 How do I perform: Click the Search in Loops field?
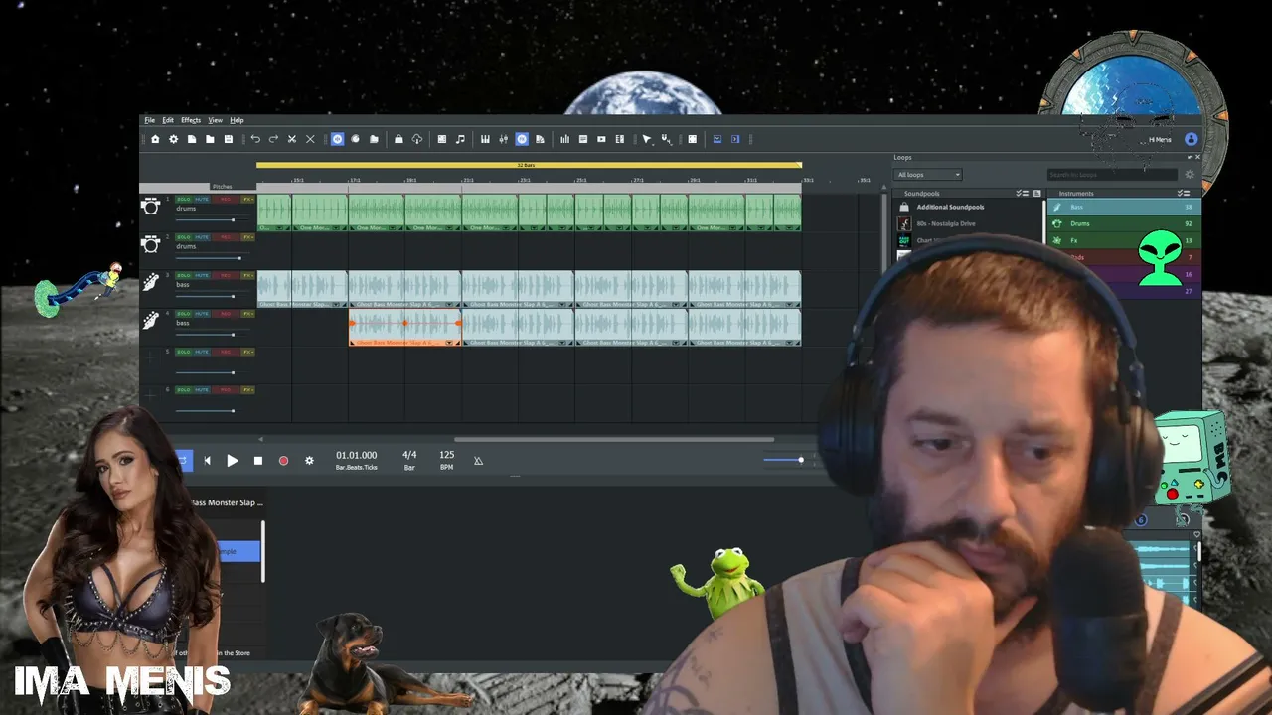pyautogui.click(x=1111, y=175)
